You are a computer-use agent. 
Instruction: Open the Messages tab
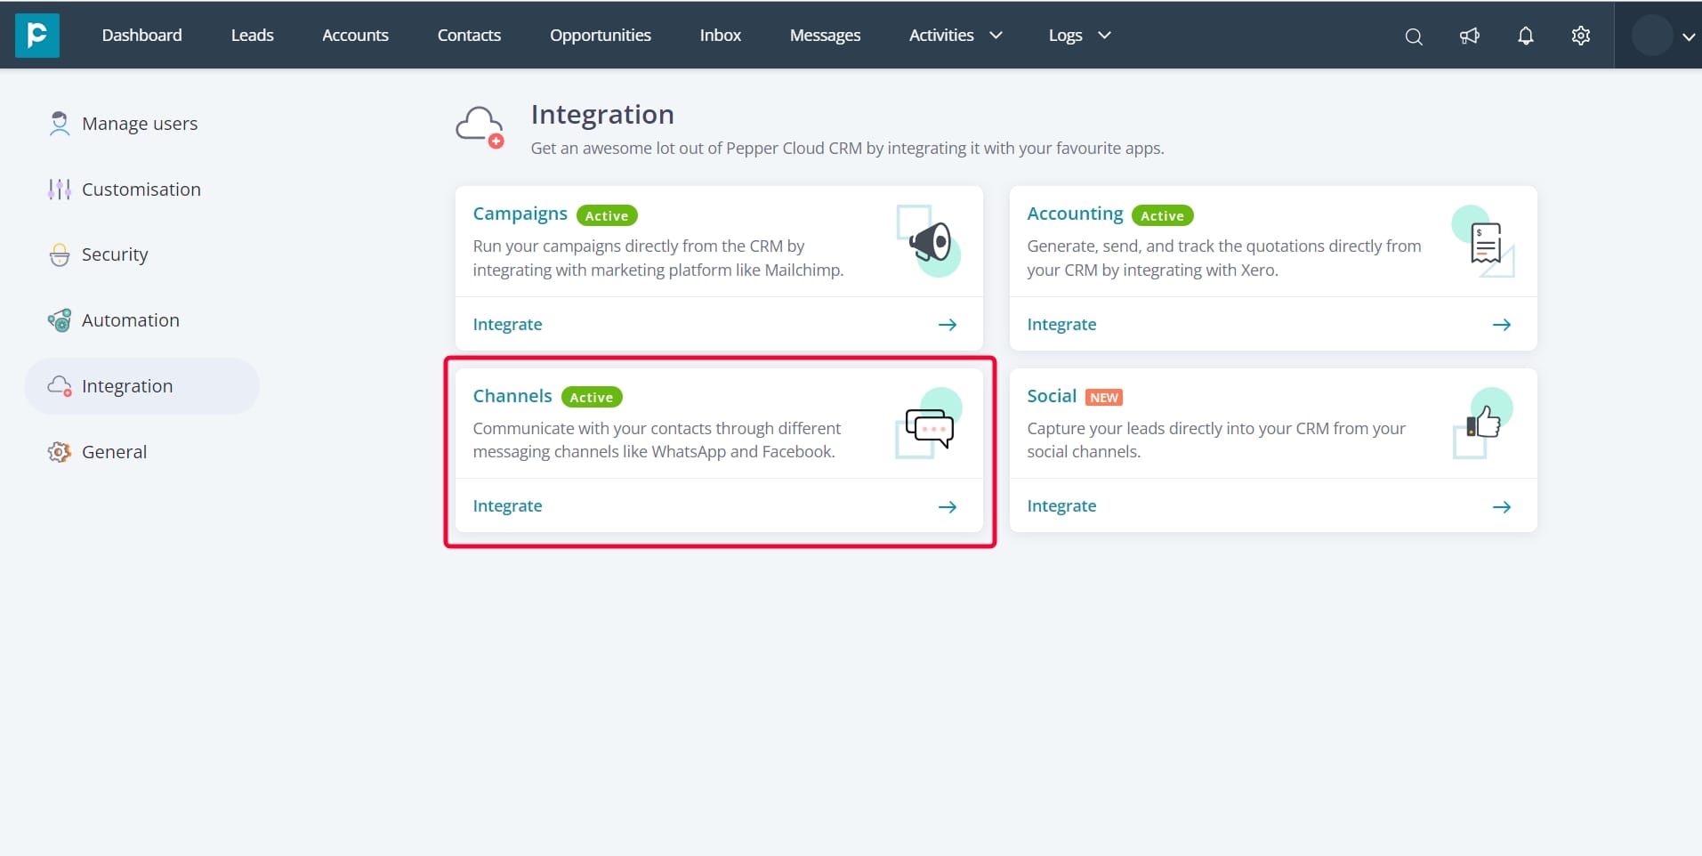coord(826,35)
